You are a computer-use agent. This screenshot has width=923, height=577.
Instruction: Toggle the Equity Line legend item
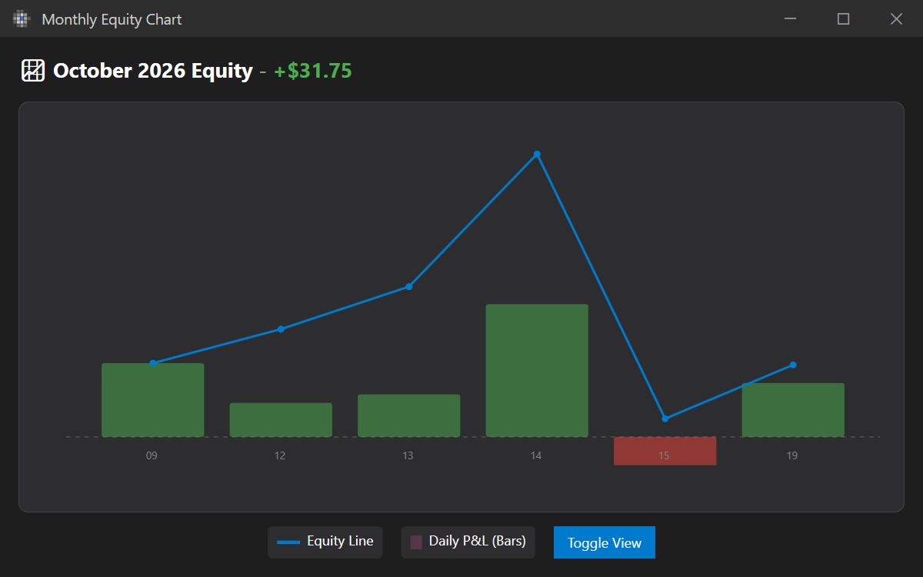pyautogui.click(x=325, y=542)
